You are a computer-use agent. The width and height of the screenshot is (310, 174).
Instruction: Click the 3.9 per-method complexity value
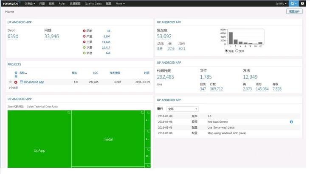(x=159, y=49)
